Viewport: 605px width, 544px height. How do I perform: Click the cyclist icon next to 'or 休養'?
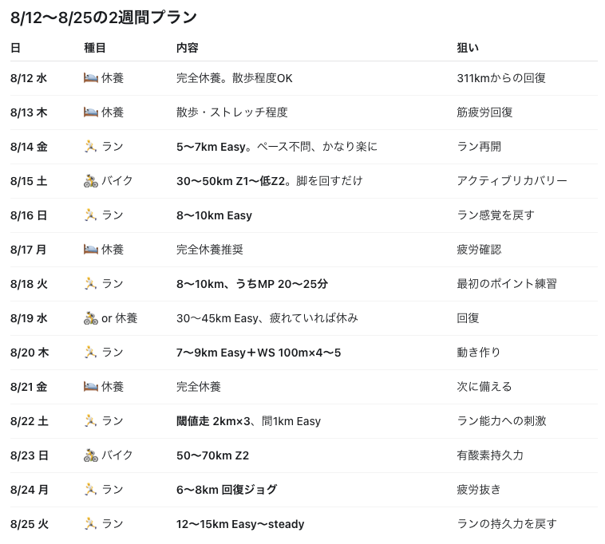(x=91, y=318)
